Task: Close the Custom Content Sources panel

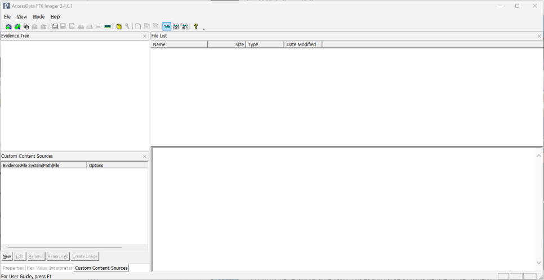Action: (145, 157)
